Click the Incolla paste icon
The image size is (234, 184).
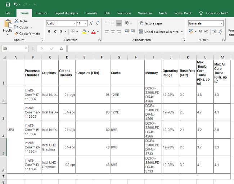(8, 24)
